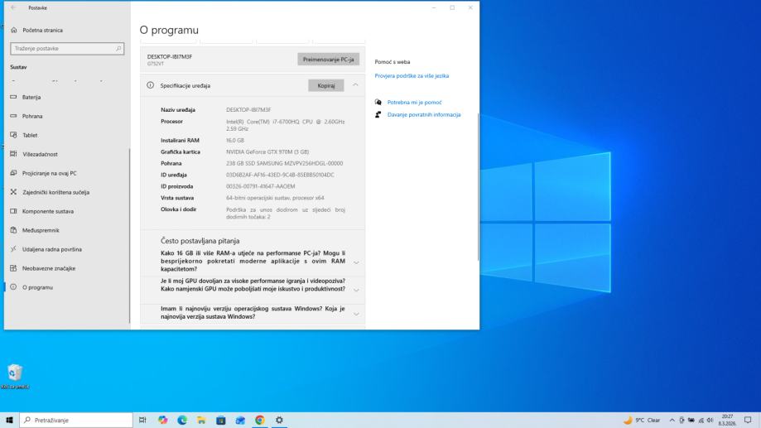Select Projiciranje na ovaj PC icon

coord(13,173)
